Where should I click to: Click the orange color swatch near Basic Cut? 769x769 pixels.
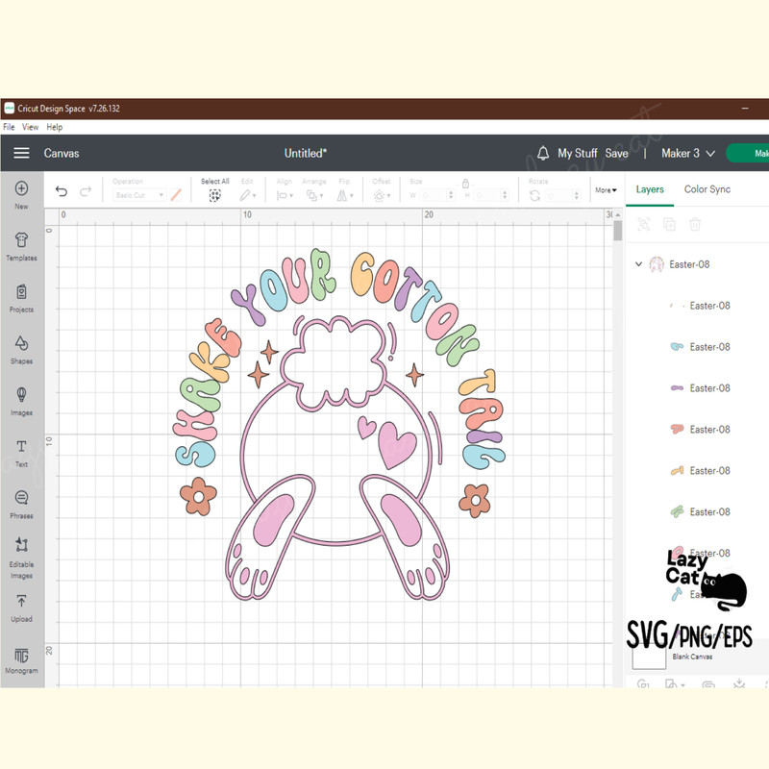click(x=176, y=195)
